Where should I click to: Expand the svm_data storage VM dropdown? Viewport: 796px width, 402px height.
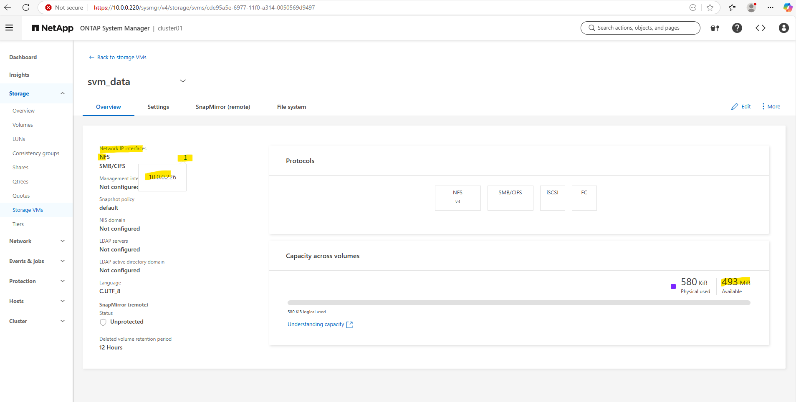(x=182, y=81)
